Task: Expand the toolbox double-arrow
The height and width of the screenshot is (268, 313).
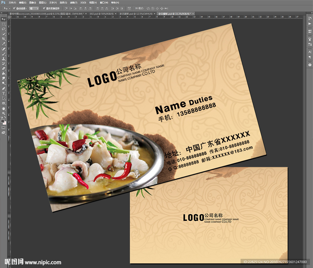Action: [2, 13]
